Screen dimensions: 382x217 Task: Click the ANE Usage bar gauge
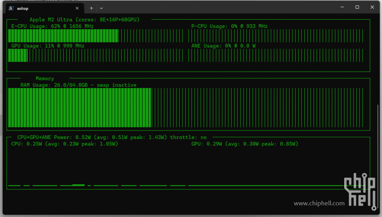[x=276, y=55]
